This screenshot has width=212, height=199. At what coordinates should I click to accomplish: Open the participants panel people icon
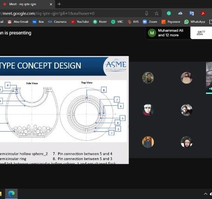(x=201, y=33)
